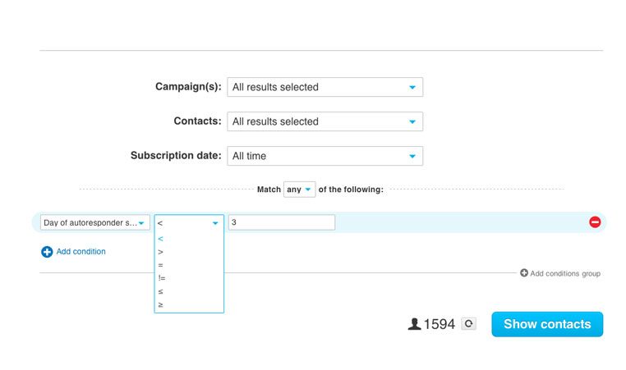Click the Add condition link
This screenshot has width=626, height=370.
[81, 252]
